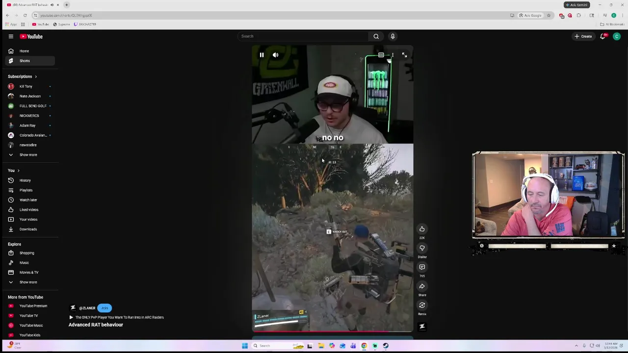628x353 pixels.
Task: Open the Supreme bookmark
Action: click(x=61, y=24)
